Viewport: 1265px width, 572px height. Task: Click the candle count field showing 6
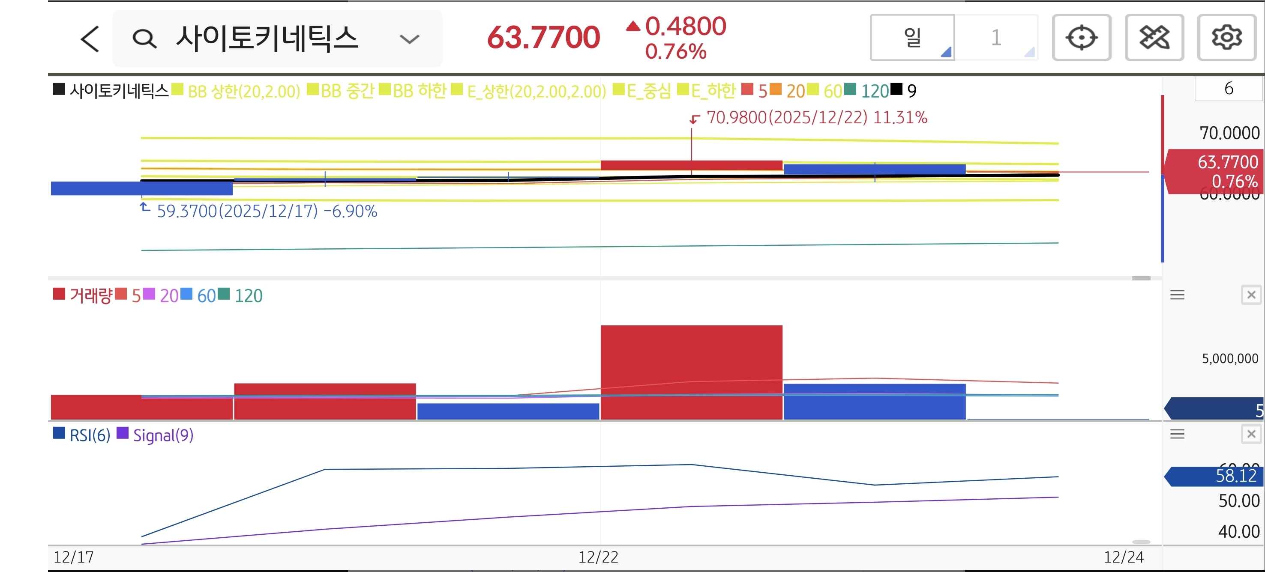[x=1228, y=88]
